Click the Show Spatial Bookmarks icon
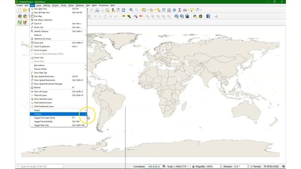 pos(118,10)
